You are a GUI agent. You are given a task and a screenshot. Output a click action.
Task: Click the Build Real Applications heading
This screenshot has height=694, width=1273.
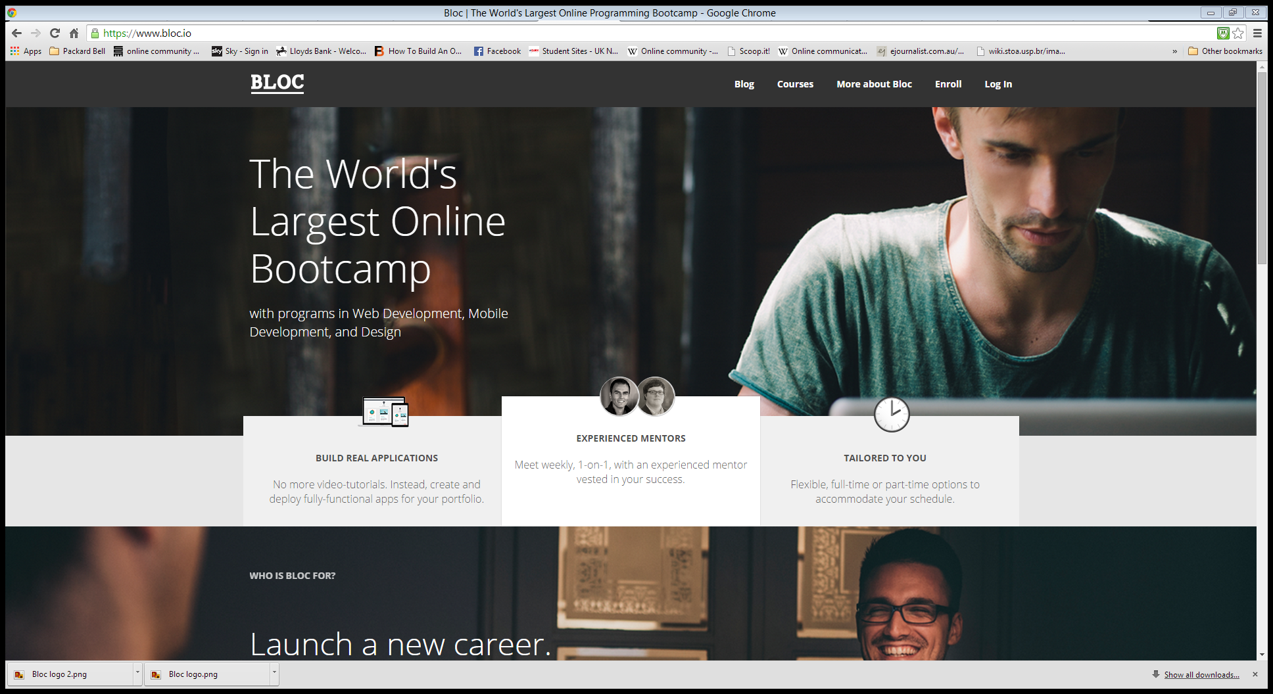point(377,458)
